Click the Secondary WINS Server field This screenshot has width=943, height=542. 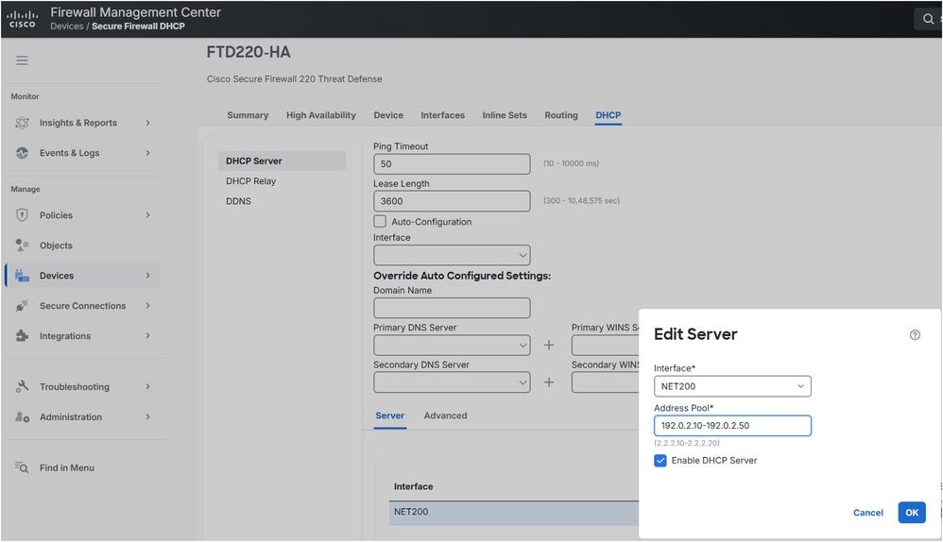tap(605, 382)
